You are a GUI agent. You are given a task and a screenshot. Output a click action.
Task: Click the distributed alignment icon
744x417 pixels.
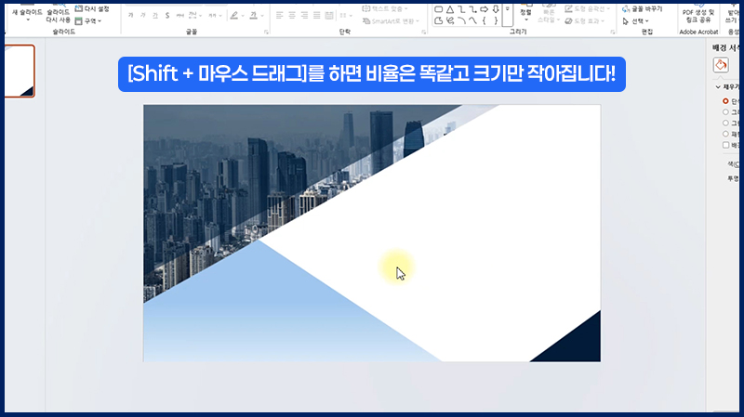(329, 16)
